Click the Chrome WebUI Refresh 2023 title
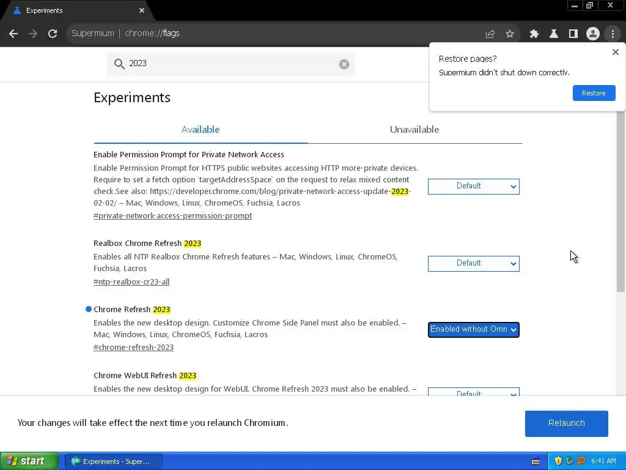 145,376
